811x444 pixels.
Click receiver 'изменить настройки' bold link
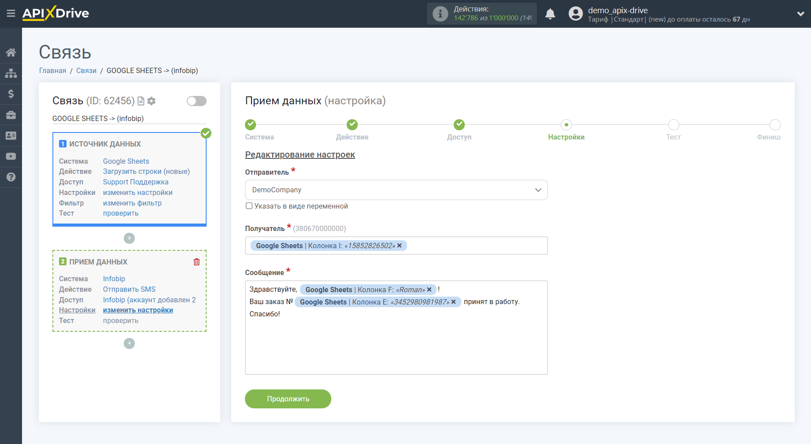point(138,310)
